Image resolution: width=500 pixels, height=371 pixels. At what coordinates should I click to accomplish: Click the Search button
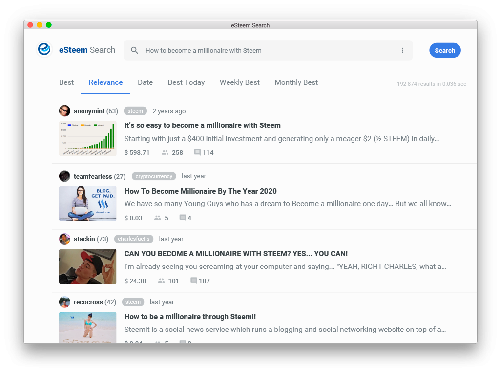[444, 50]
